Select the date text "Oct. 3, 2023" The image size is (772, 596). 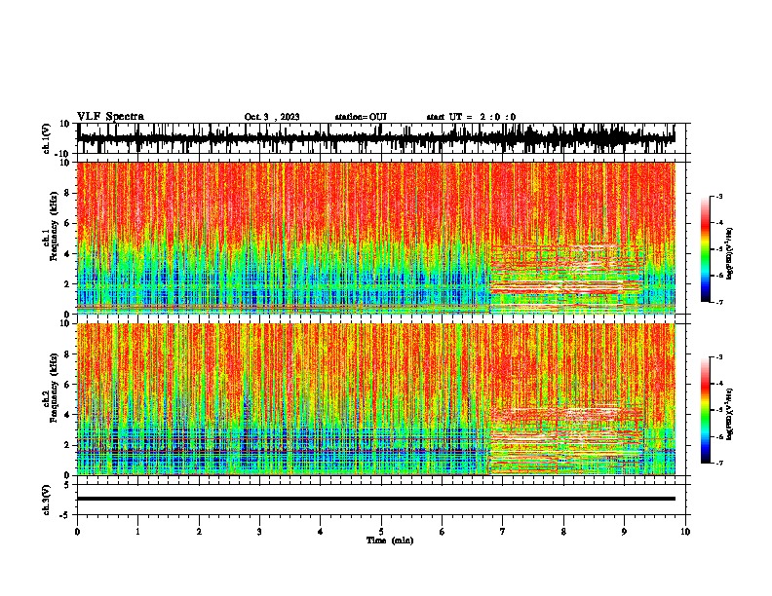point(272,117)
